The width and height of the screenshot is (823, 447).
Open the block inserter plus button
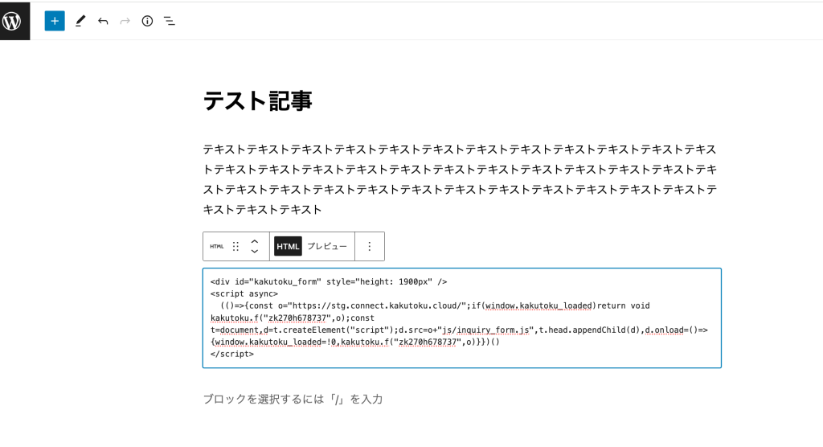point(55,21)
